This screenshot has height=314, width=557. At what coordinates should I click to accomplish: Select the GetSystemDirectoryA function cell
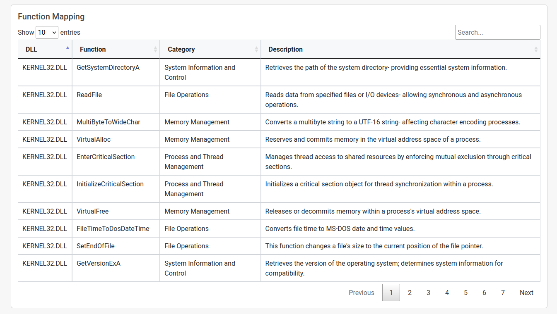click(x=116, y=72)
